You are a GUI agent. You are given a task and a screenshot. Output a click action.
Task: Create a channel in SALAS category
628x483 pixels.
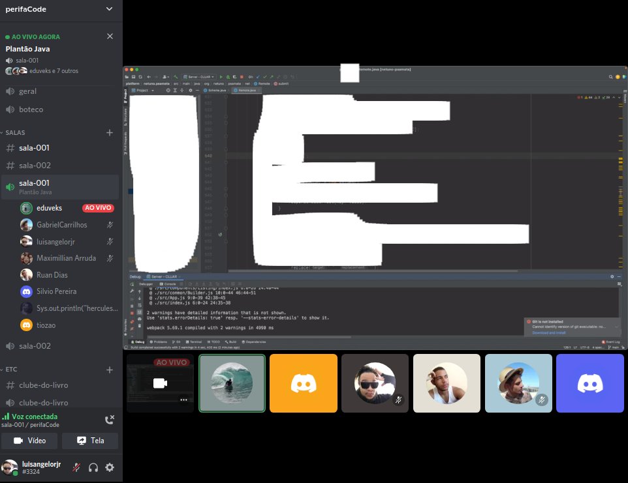click(109, 132)
